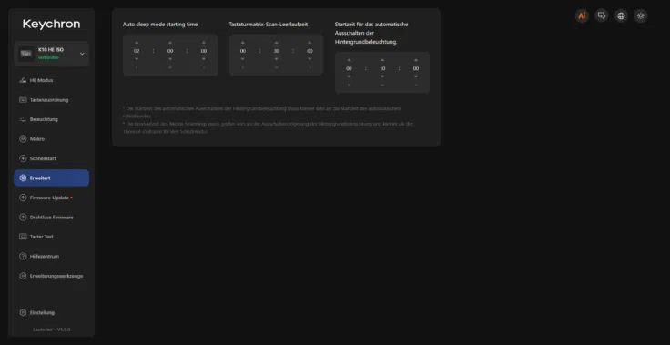Decrease seconds of Auto sleep mode time

tap(203, 59)
